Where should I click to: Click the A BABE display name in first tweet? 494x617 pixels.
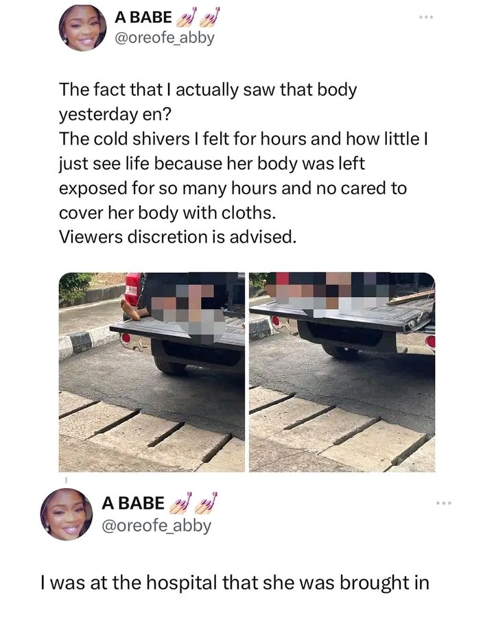(143, 17)
